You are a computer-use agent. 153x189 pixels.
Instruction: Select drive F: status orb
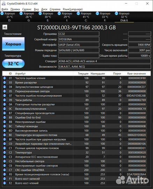coord(97,14)
